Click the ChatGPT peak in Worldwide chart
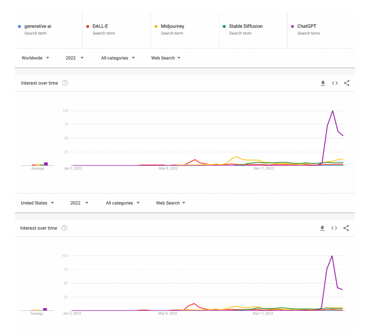Viewport: 370px width, 333px height. click(x=333, y=111)
